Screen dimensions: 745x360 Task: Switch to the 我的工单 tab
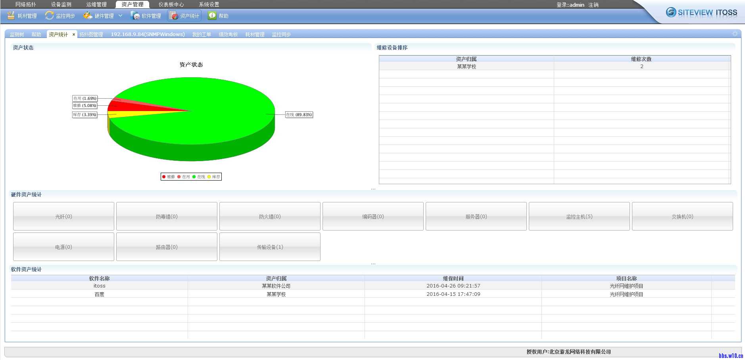202,34
